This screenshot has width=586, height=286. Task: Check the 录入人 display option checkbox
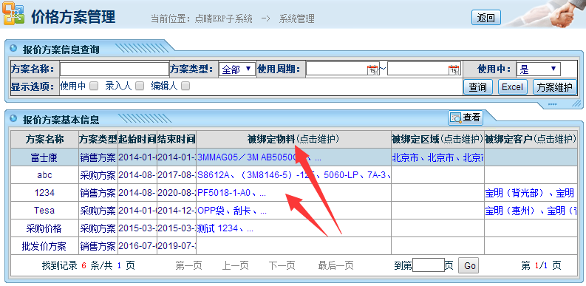coord(140,86)
